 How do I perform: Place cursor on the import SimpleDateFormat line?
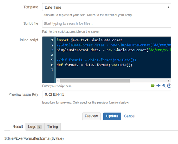pos(90,40)
